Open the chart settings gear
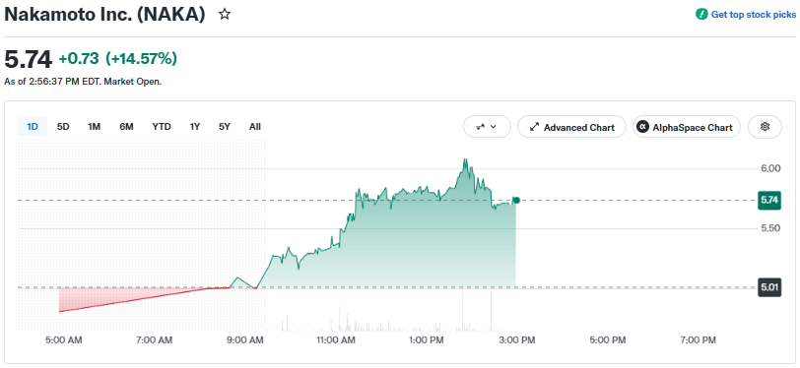The image size is (800, 368). coord(765,127)
